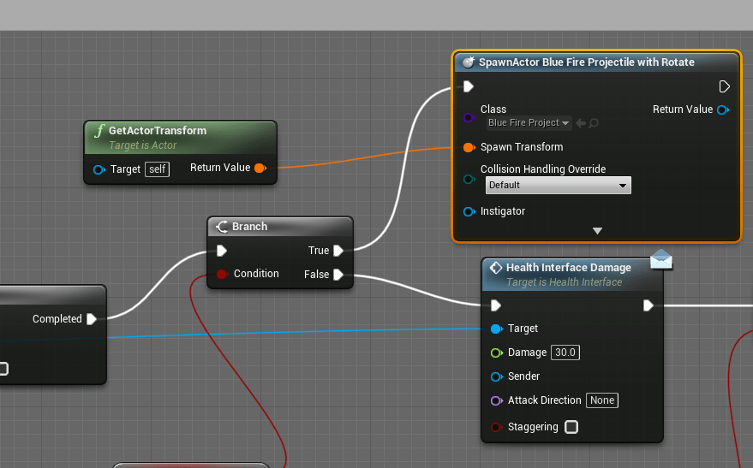This screenshot has height=468, width=753.
Task: Click the Damage value field showing 30.0
Action: pos(565,352)
